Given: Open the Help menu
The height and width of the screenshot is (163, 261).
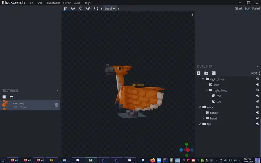Looking at the screenshot, I should coord(87,3).
